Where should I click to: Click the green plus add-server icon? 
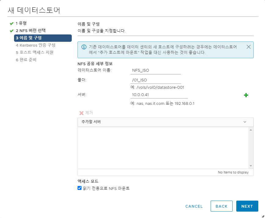246,95
